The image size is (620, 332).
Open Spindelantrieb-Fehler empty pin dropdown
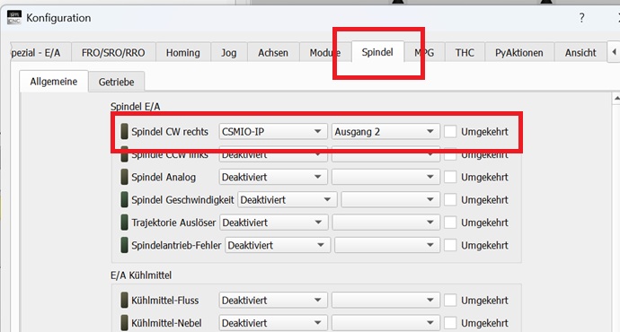pyautogui.click(x=387, y=245)
